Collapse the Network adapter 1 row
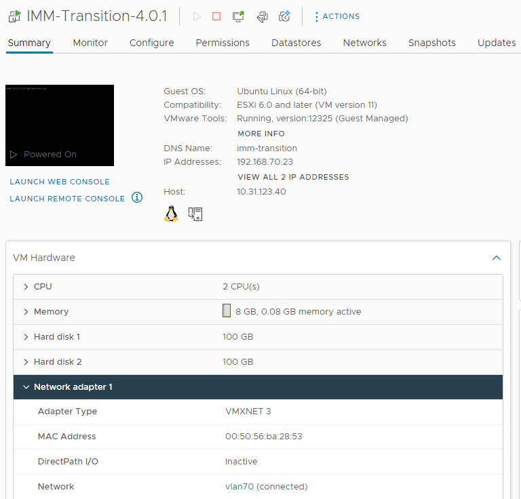This screenshot has height=499, width=521. tap(26, 387)
